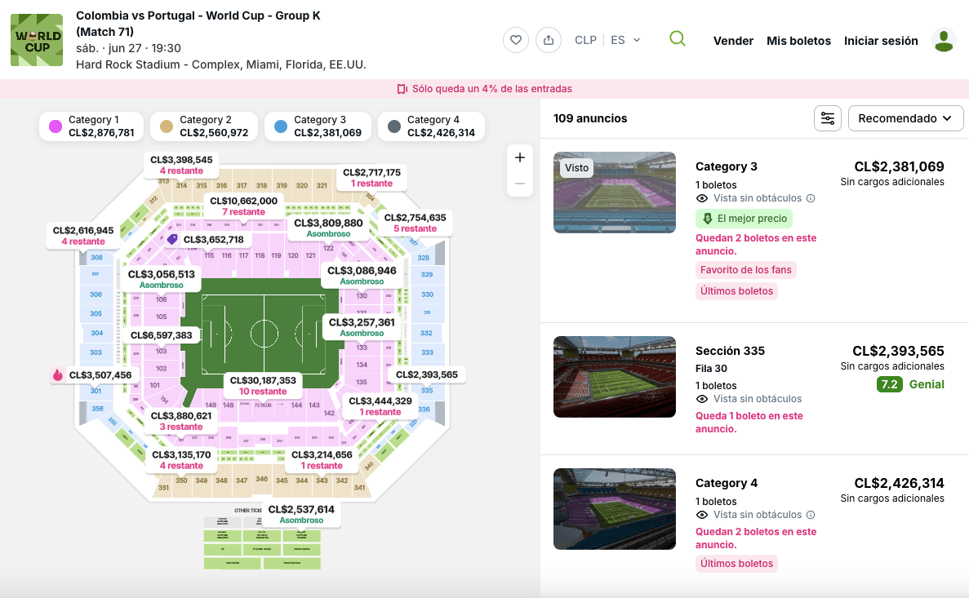The image size is (969, 598).
Task: Click the heart favorite icon
Action: coord(515,40)
